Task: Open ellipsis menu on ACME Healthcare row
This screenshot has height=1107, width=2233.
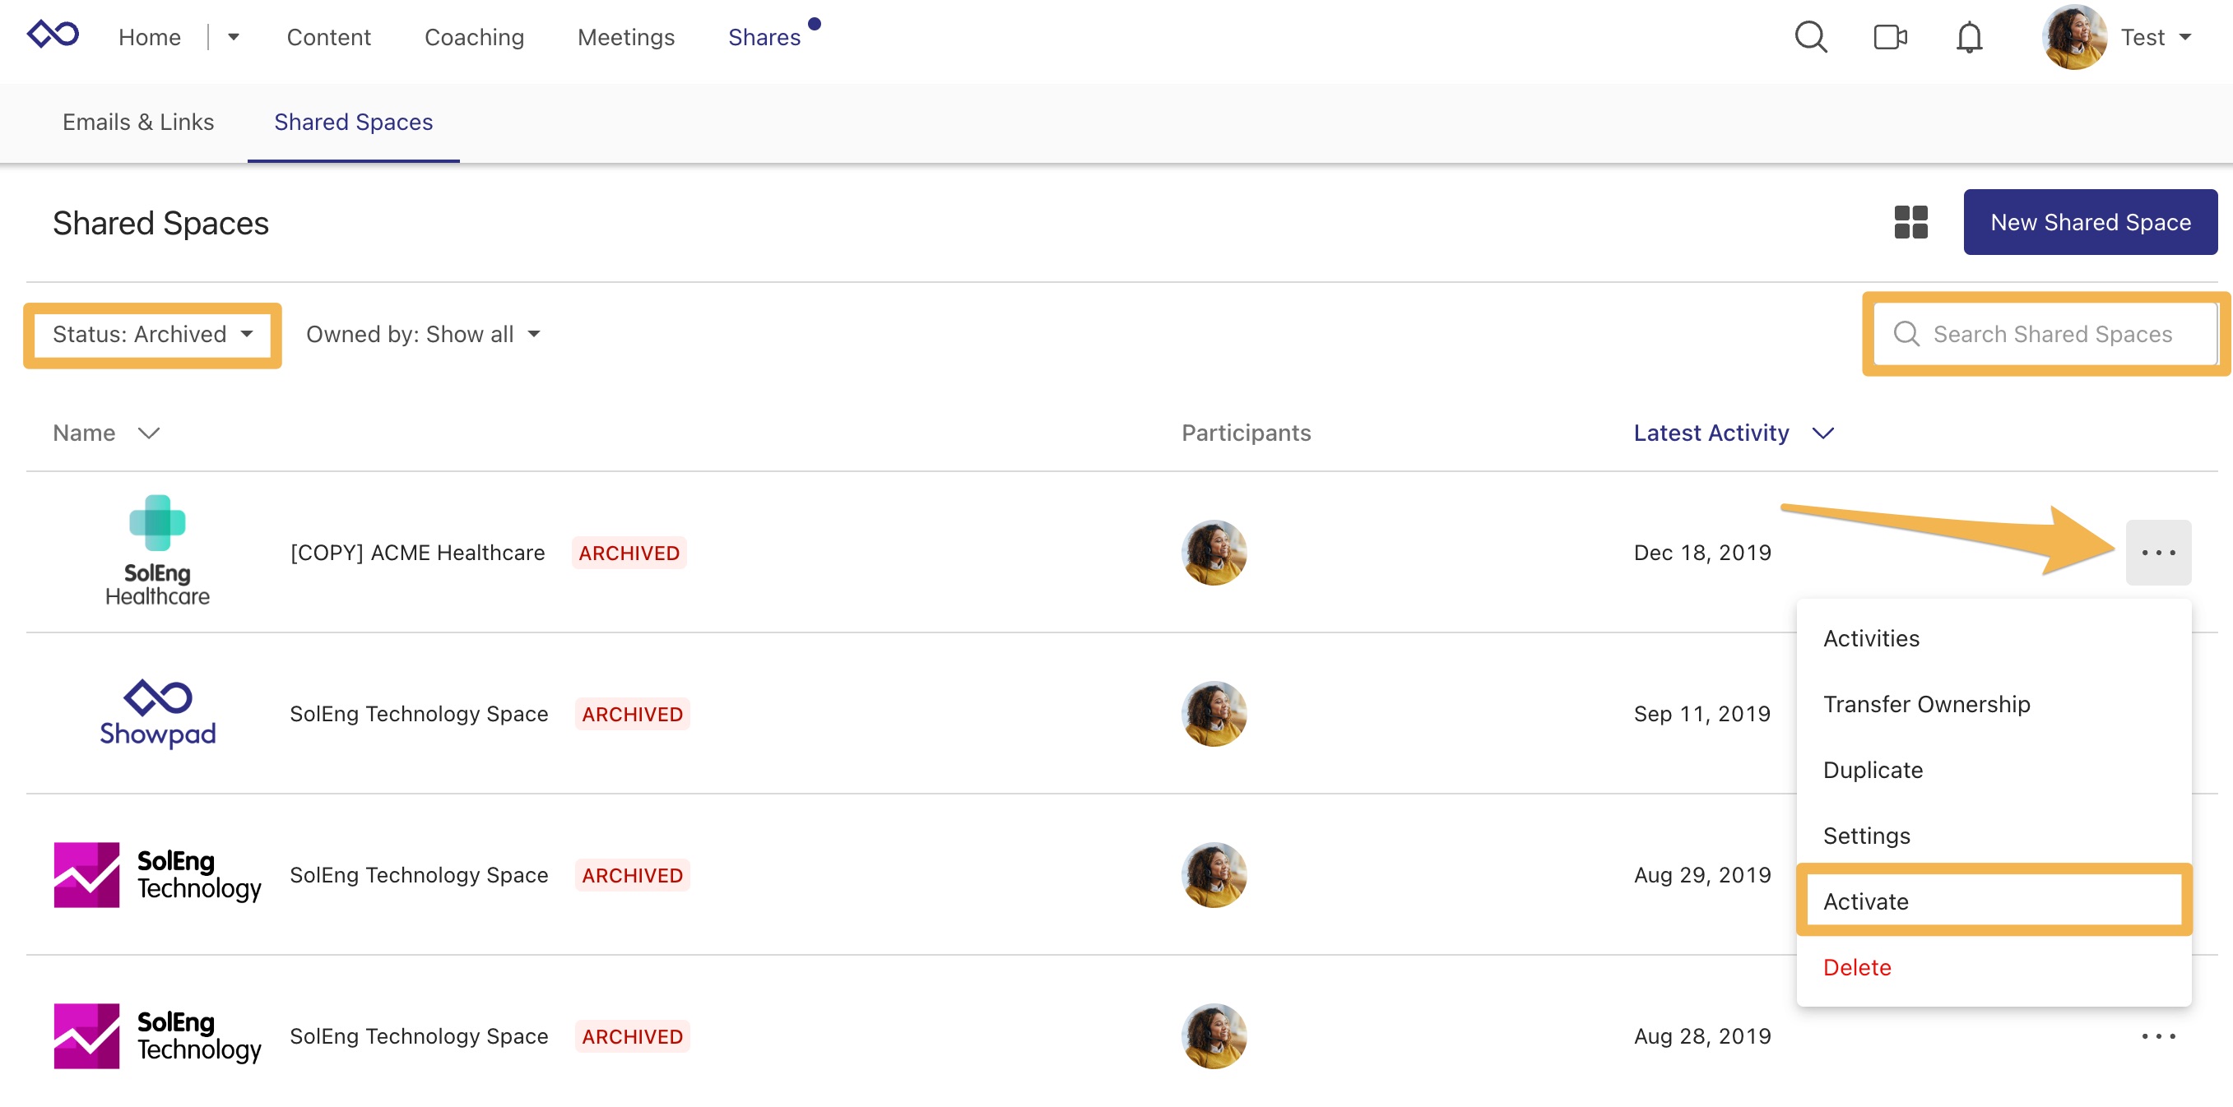Action: (2158, 552)
